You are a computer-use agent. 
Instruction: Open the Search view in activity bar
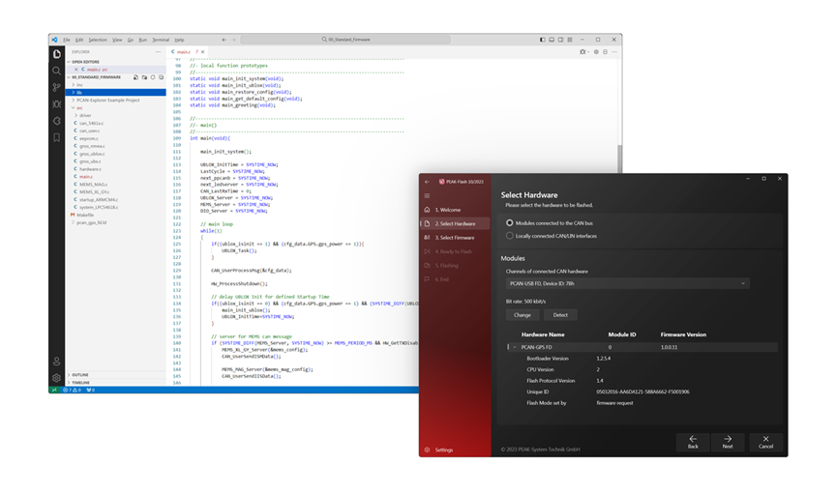point(57,71)
